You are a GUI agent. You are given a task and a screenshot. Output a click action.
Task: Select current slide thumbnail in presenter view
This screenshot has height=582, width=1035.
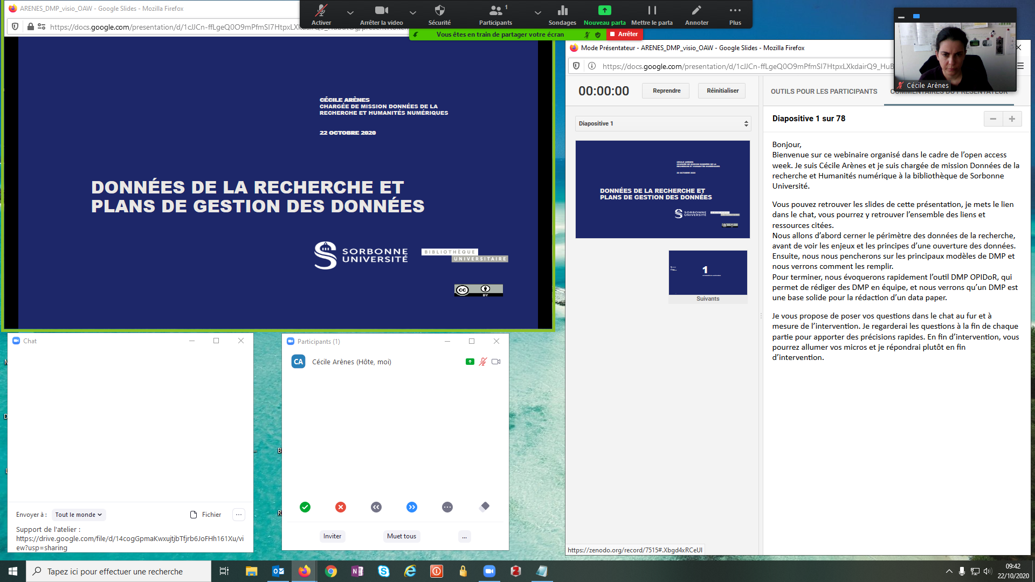click(663, 189)
